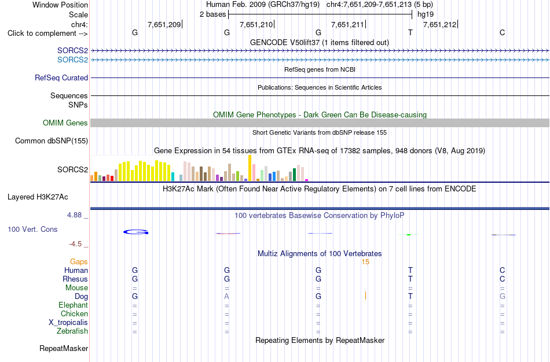Click the RepeatMasker track label

64,349
